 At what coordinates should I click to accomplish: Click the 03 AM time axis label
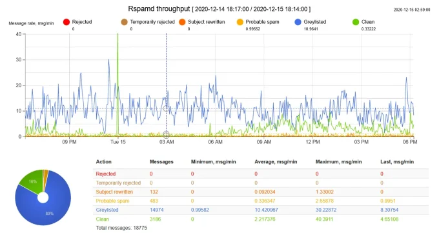coord(167,142)
